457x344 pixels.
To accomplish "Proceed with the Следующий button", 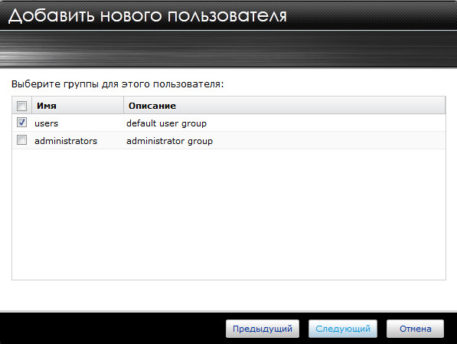I will click(343, 329).
